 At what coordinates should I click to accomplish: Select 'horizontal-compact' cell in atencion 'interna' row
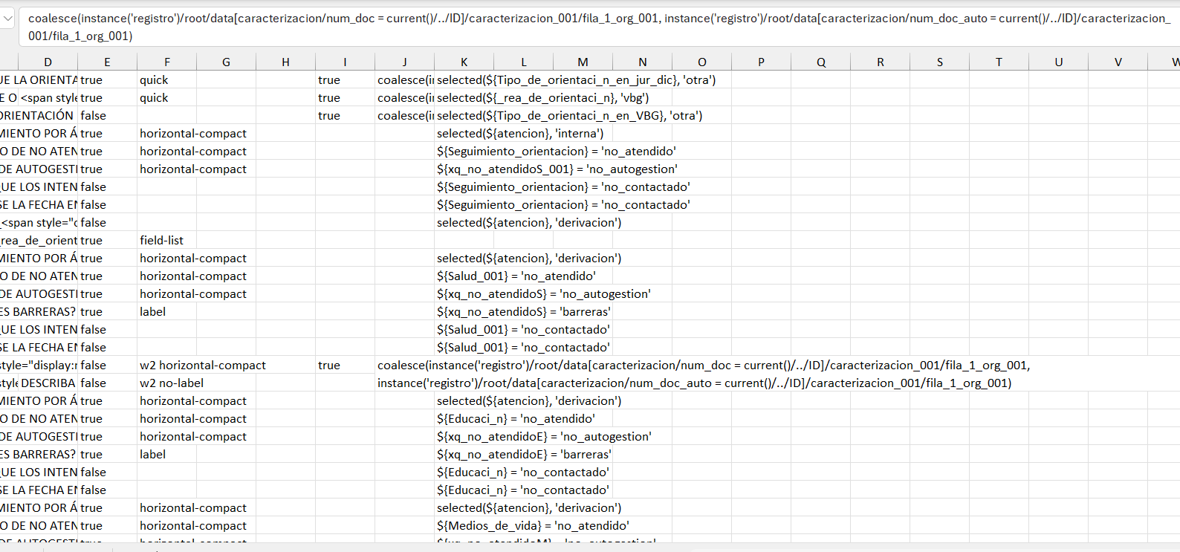[x=193, y=133]
